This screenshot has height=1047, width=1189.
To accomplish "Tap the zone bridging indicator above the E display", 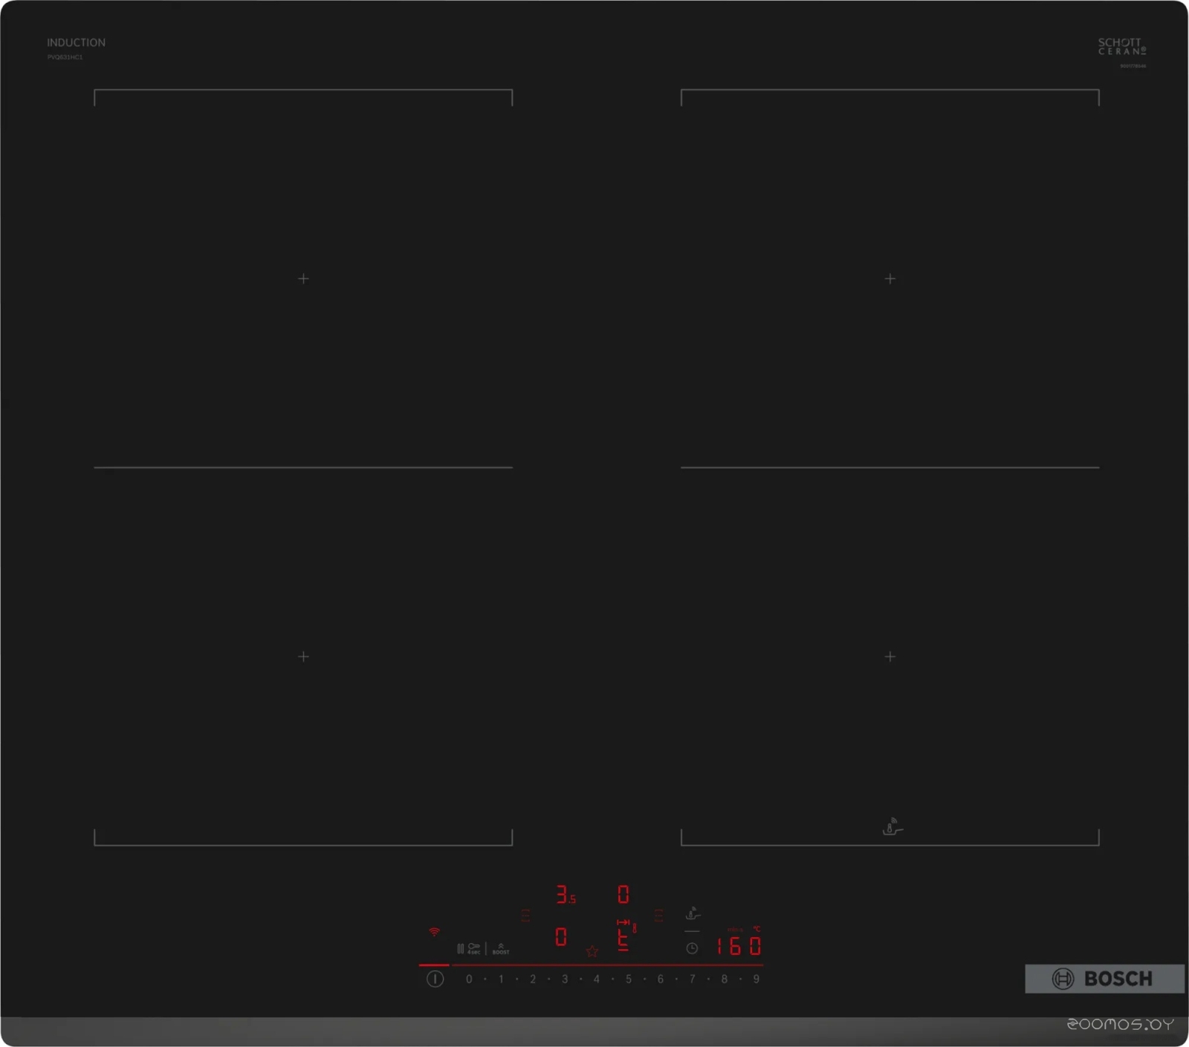I will tap(624, 922).
